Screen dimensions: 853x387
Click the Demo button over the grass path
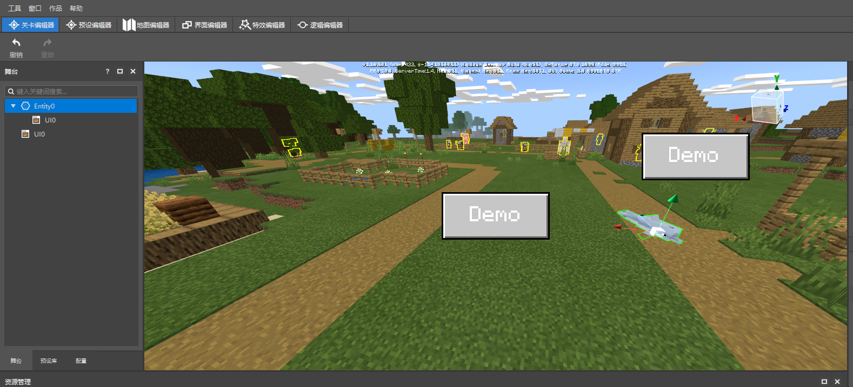click(x=496, y=215)
